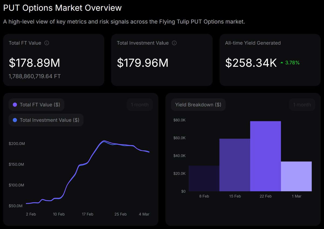
Task: Click the info icon beside Total Investment Value
Action: coord(174,43)
